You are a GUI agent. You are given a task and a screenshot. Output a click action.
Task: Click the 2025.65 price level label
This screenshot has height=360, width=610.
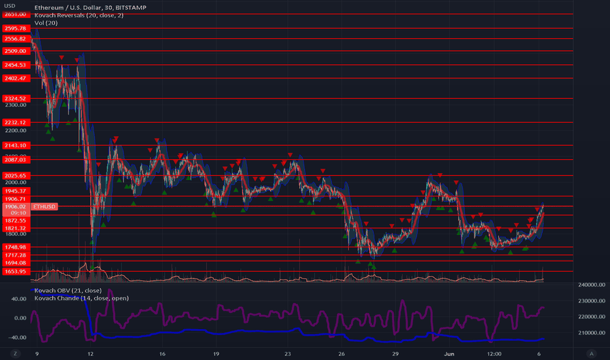click(x=16, y=175)
